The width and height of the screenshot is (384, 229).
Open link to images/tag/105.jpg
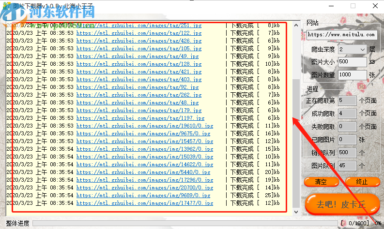tap(139, 49)
